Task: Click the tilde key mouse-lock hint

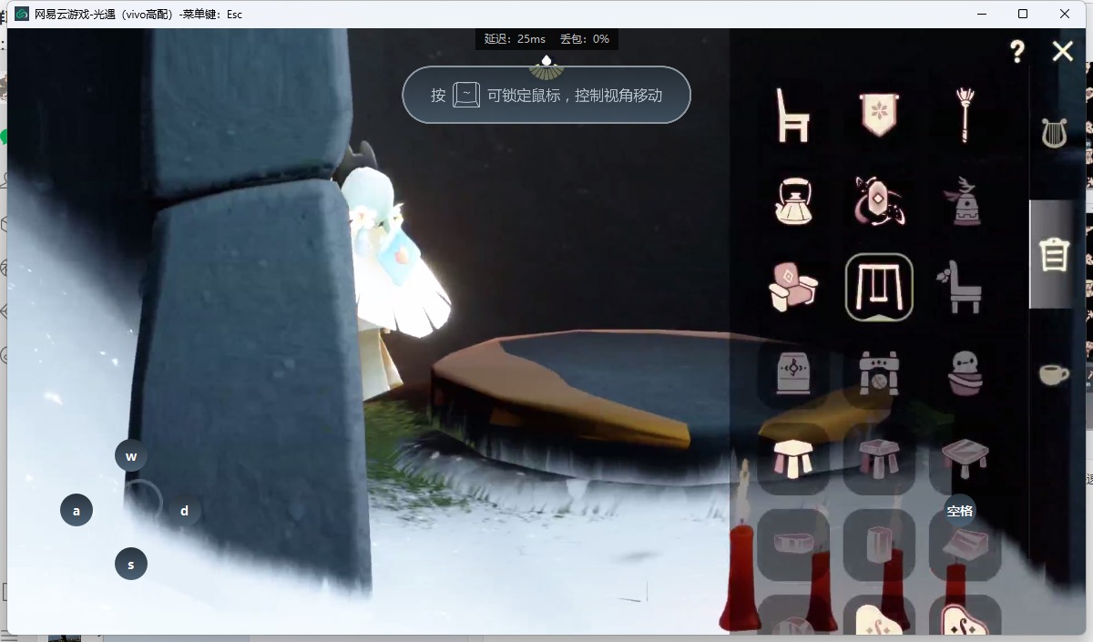Action: coord(466,95)
